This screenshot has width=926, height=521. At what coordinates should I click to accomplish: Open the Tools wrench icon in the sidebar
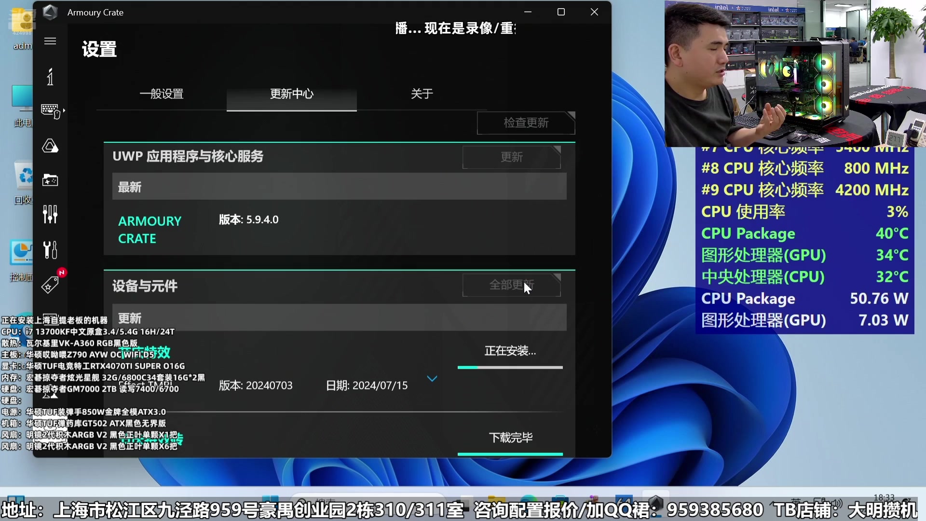pos(50,249)
